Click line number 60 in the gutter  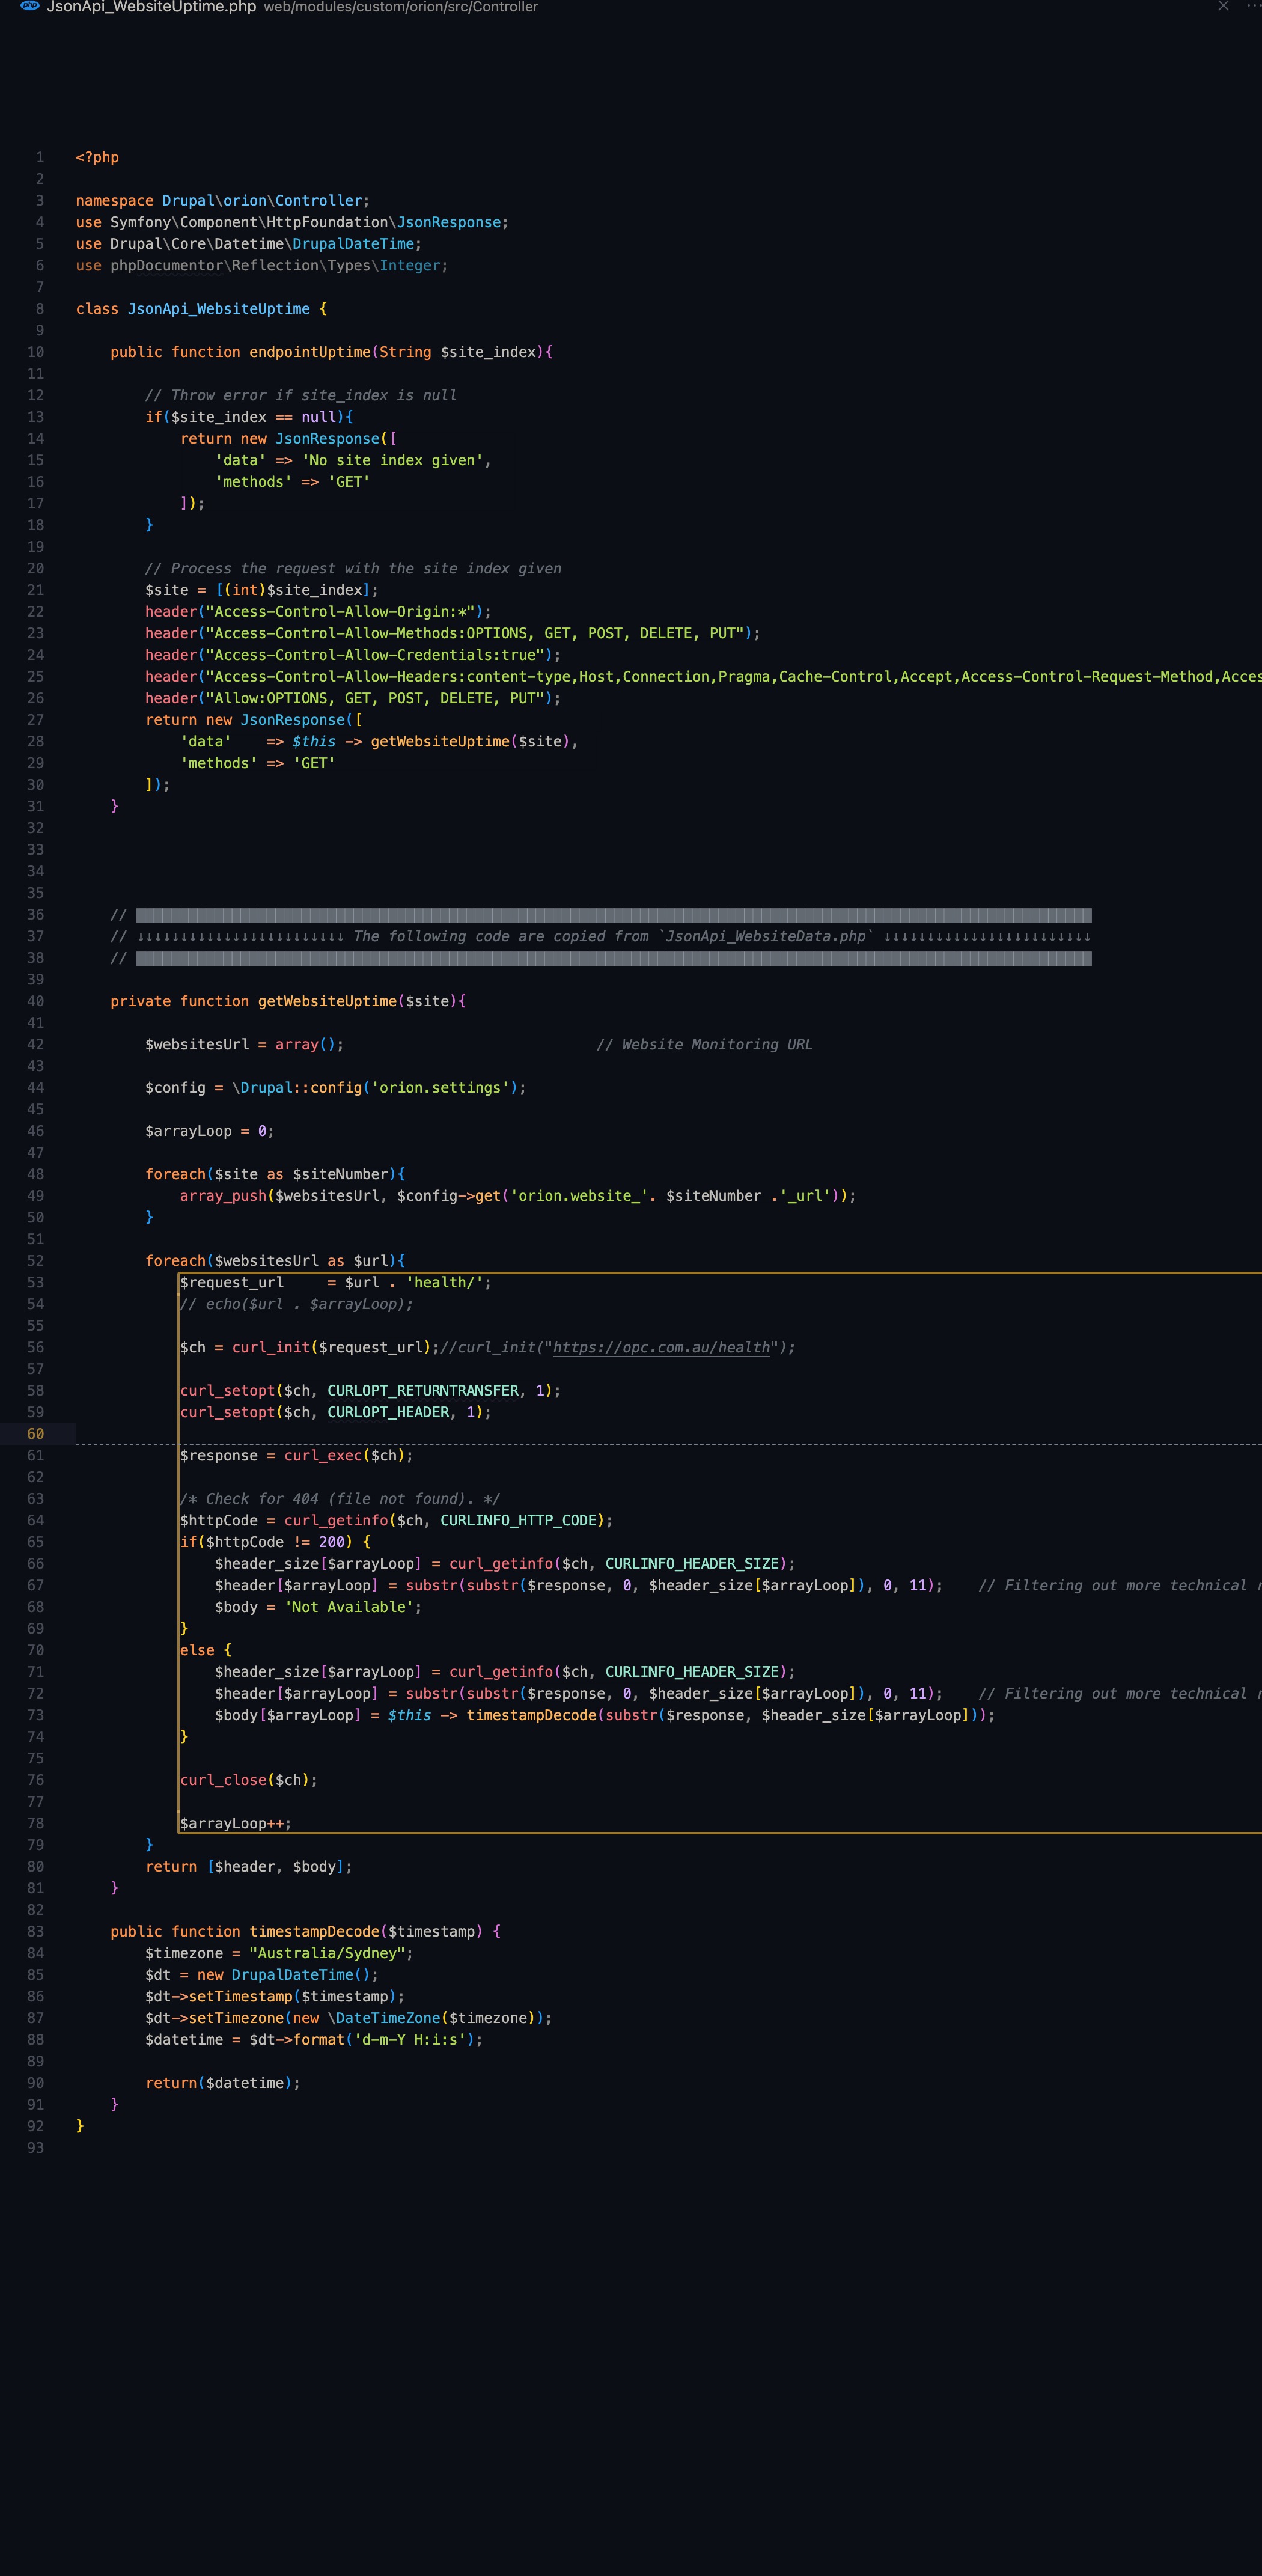pos(36,1433)
